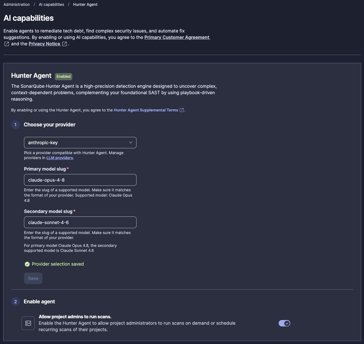Screen dimensions: 364x344
Task: Click the green checkmark beside Provider selection saved
Action: (x=27, y=264)
